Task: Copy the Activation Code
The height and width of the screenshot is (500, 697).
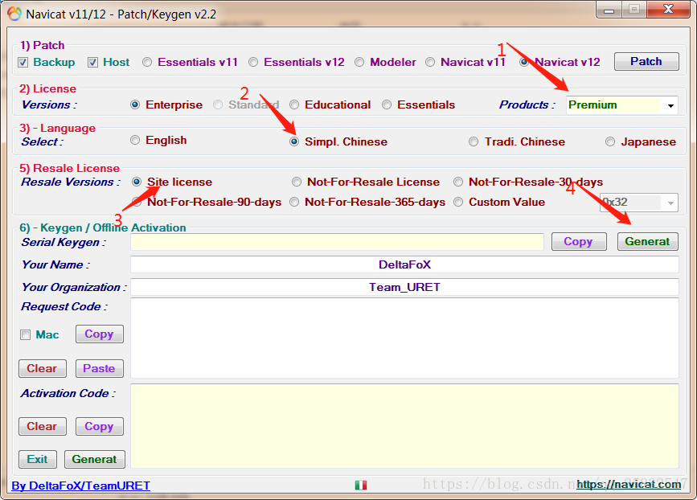Action: [99, 427]
